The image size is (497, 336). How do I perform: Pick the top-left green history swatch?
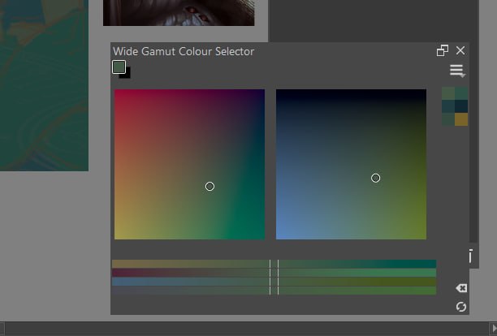coord(448,93)
